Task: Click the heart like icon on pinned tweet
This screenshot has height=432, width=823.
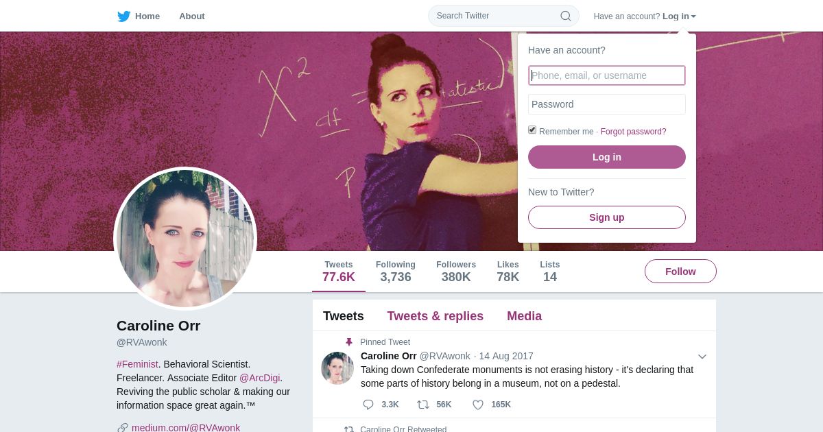Action: (x=478, y=405)
